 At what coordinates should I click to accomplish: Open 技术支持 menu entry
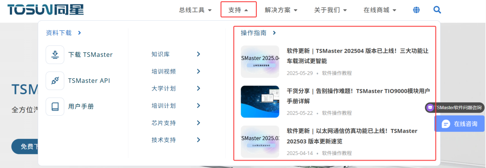(x=164, y=140)
